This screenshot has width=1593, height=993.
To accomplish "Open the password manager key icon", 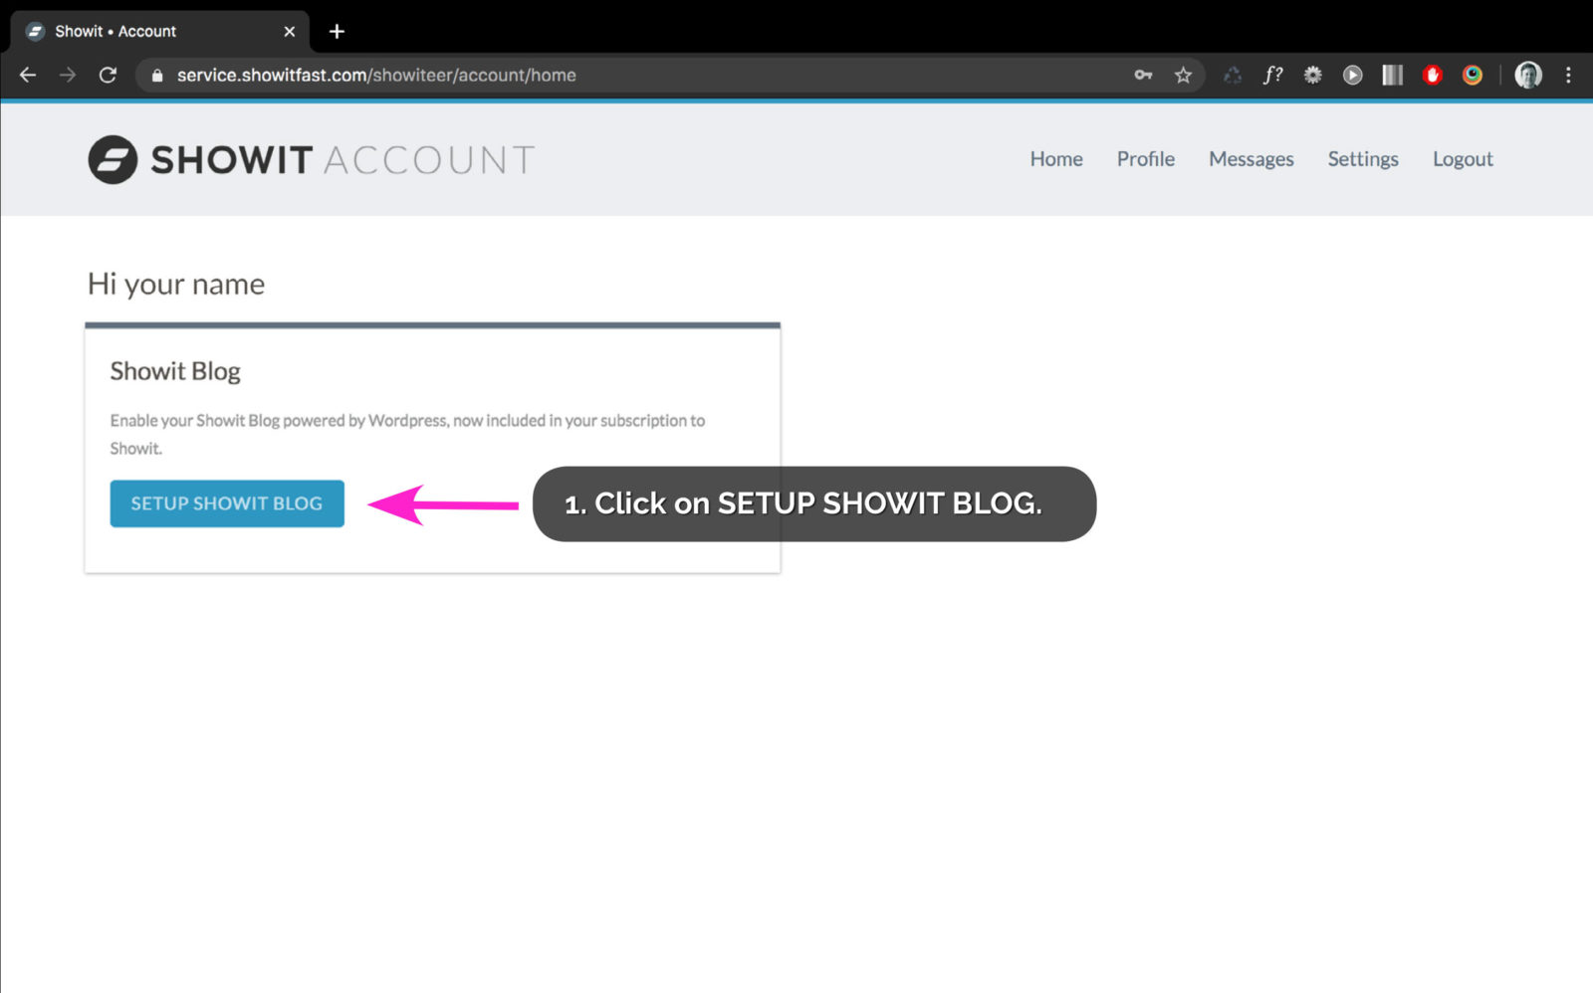I will (1143, 75).
